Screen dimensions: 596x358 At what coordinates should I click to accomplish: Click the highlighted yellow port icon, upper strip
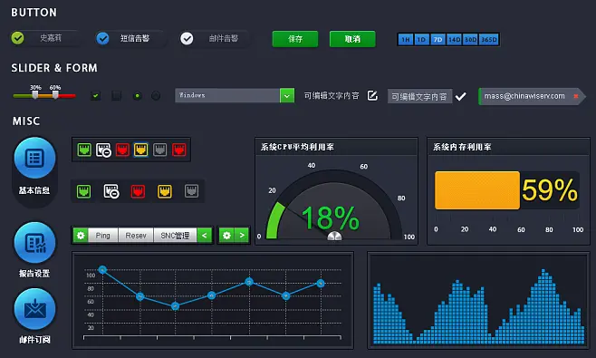point(141,150)
